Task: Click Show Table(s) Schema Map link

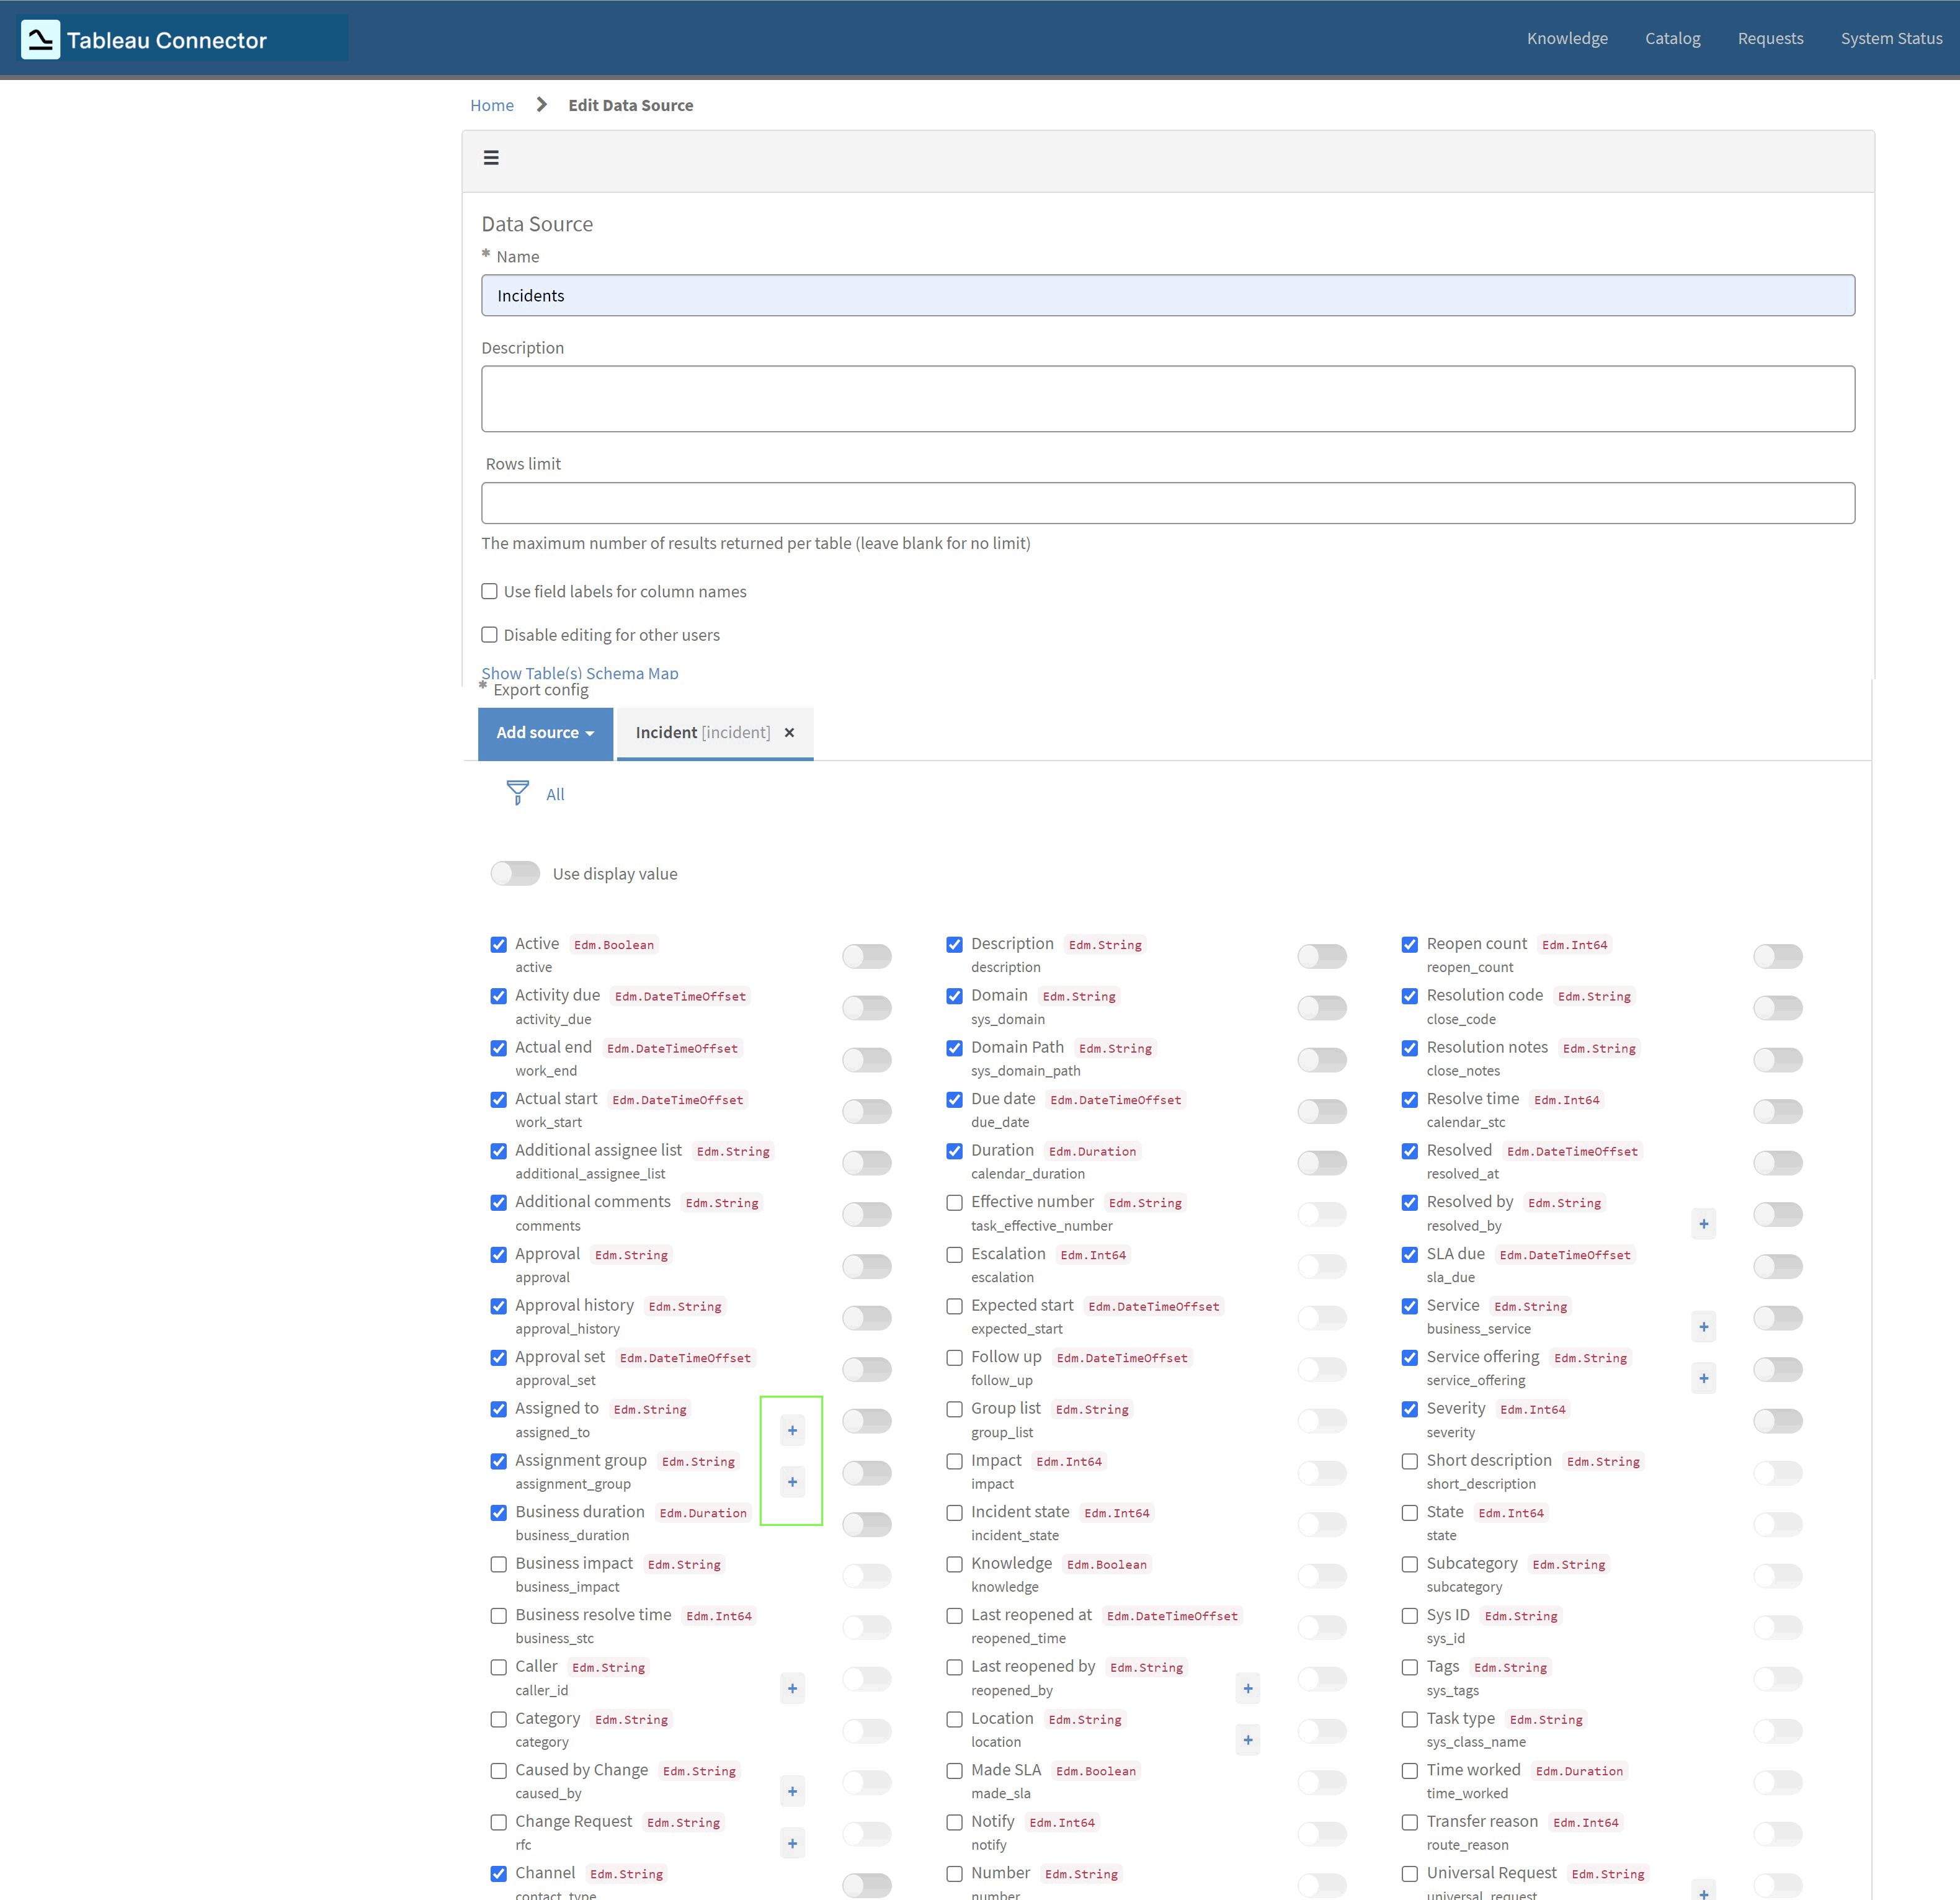Action: click(580, 673)
